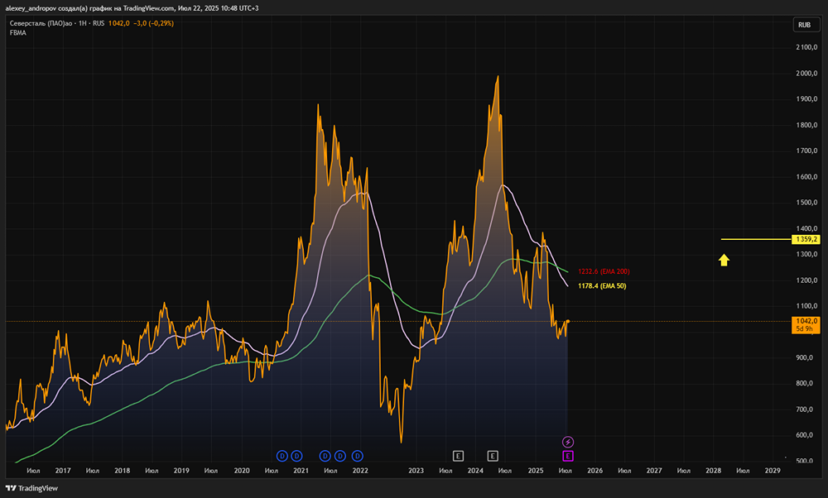Click the first blue dividend marker in 2020
828x498 pixels.
[x=282, y=455]
